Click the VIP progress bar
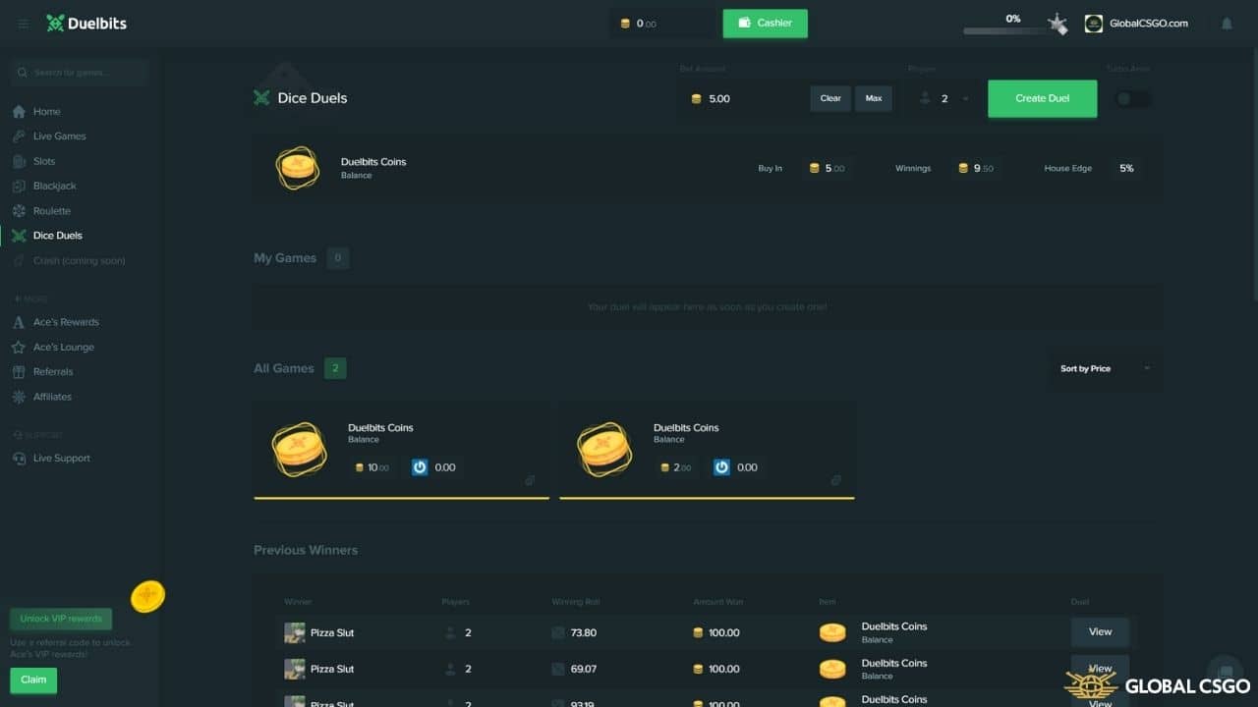Viewport: 1258px width, 707px height. (x=1005, y=31)
